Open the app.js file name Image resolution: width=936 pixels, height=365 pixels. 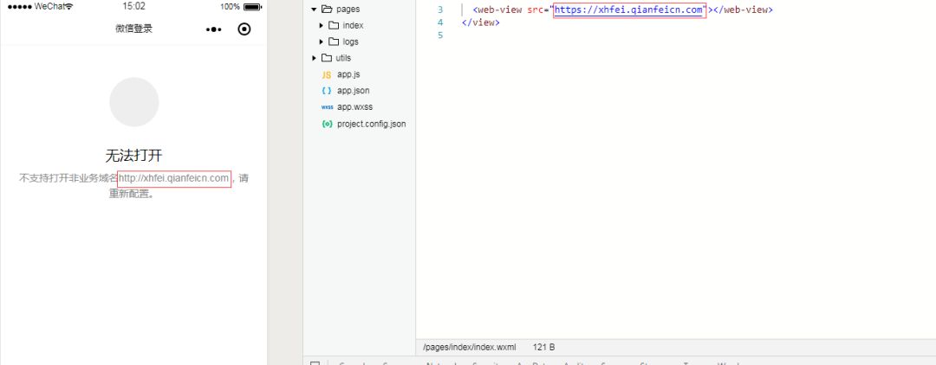(x=348, y=74)
